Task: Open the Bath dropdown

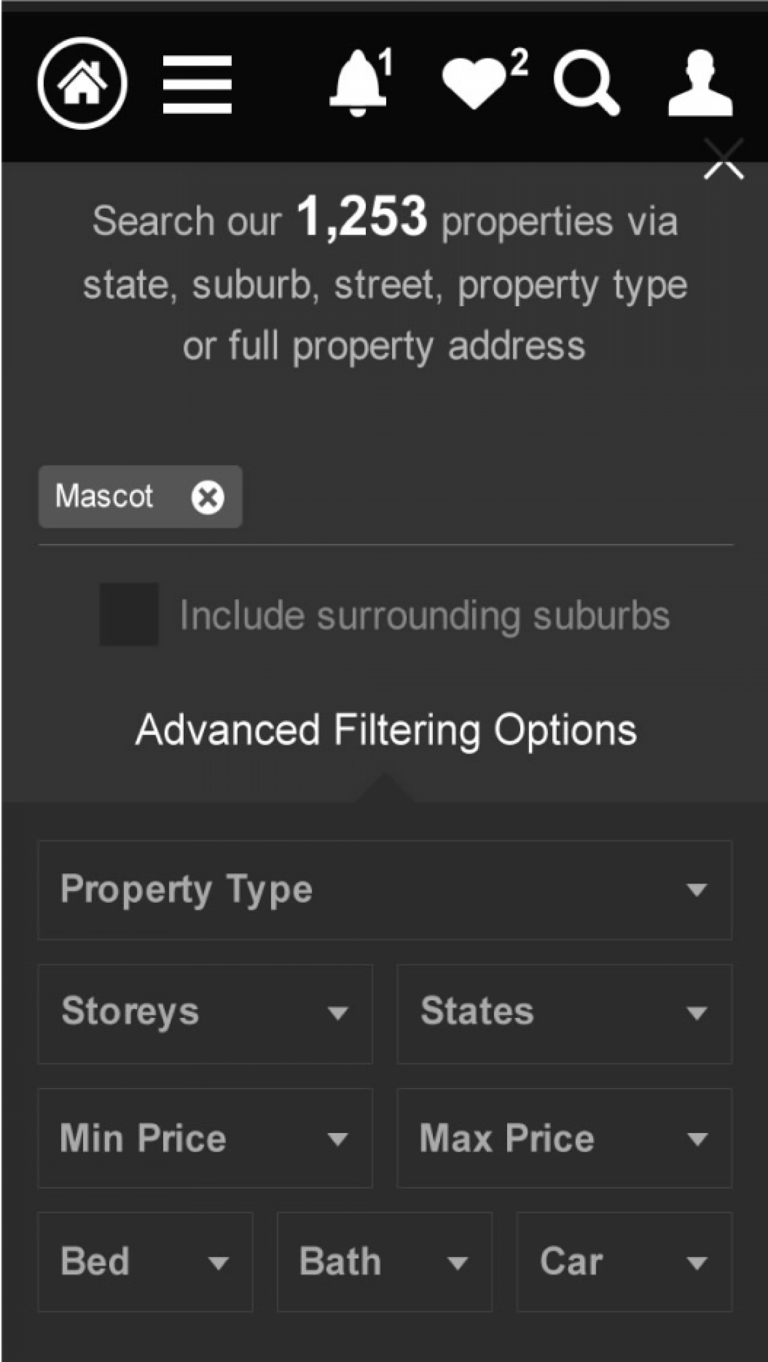Action: [384, 1262]
